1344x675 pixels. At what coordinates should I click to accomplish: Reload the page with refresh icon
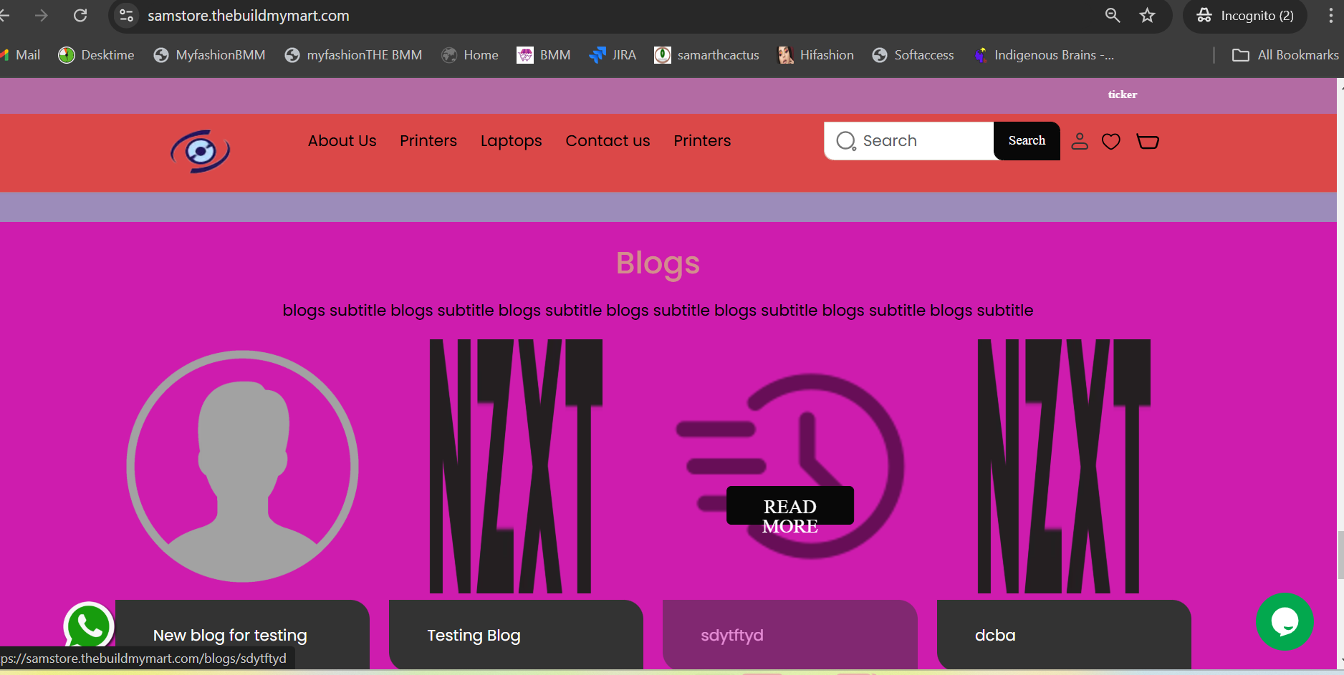[x=80, y=15]
